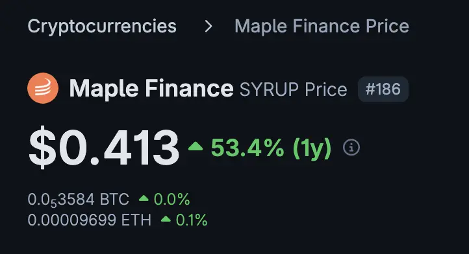Image resolution: width=469 pixels, height=254 pixels.
Task: Click the word Price after SYRUP
Action: click(326, 89)
